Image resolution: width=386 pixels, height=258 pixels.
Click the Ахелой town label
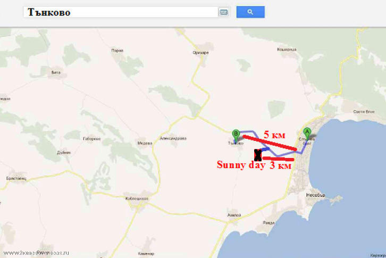pos(234,215)
